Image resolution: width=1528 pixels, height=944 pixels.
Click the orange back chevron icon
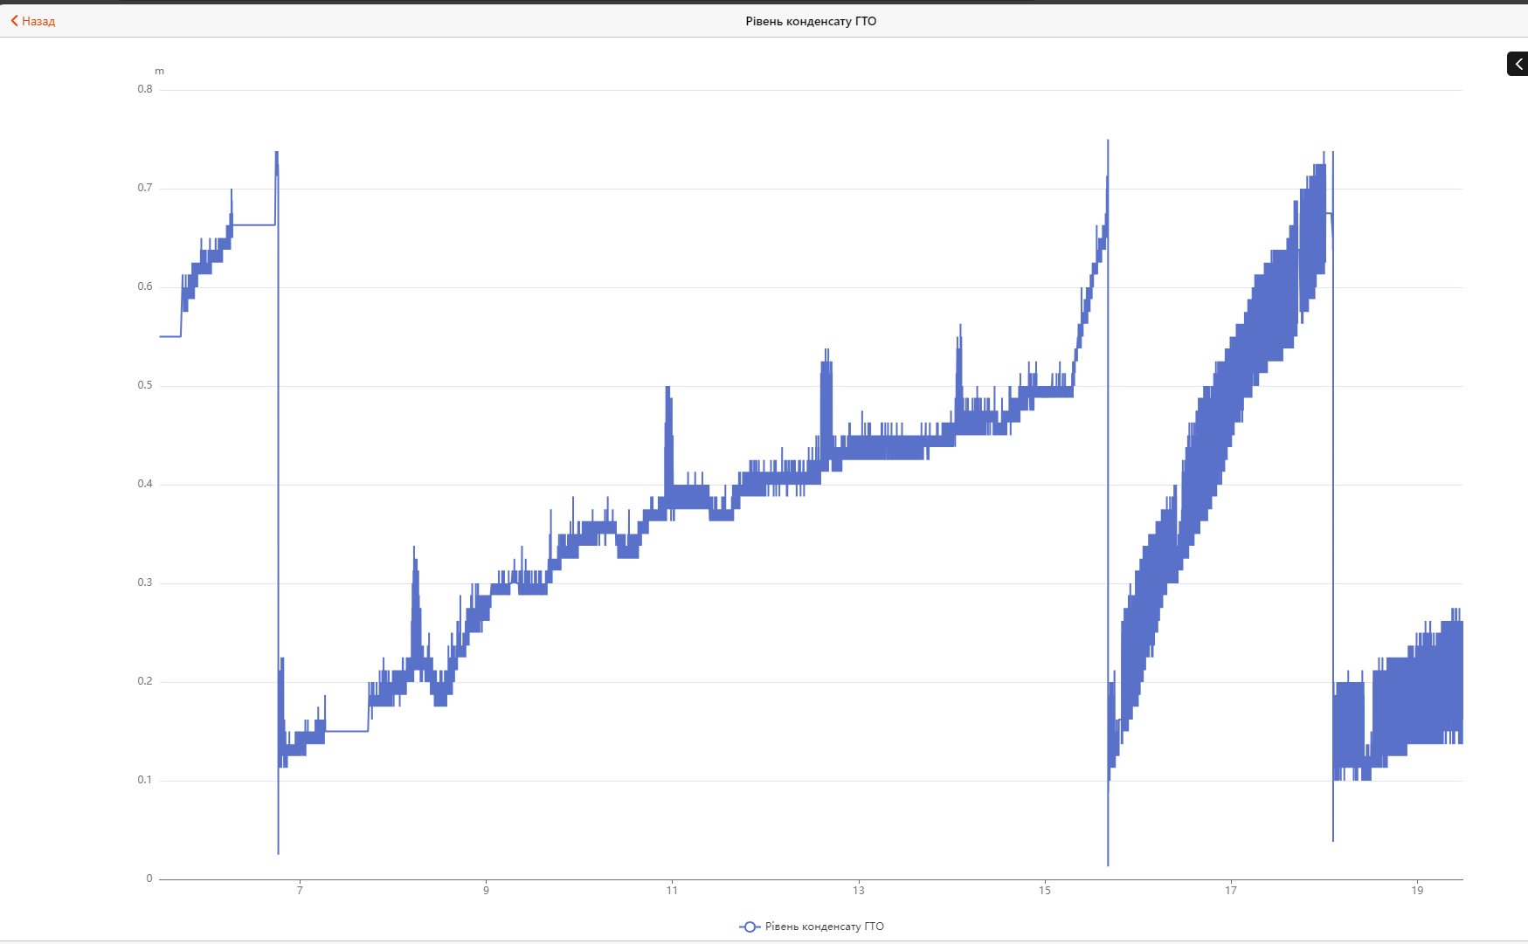tap(14, 21)
